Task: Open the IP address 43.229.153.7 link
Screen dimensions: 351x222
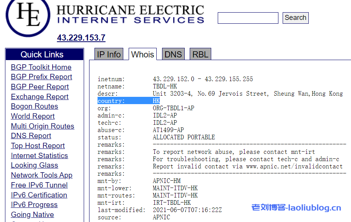Action: point(81,38)
